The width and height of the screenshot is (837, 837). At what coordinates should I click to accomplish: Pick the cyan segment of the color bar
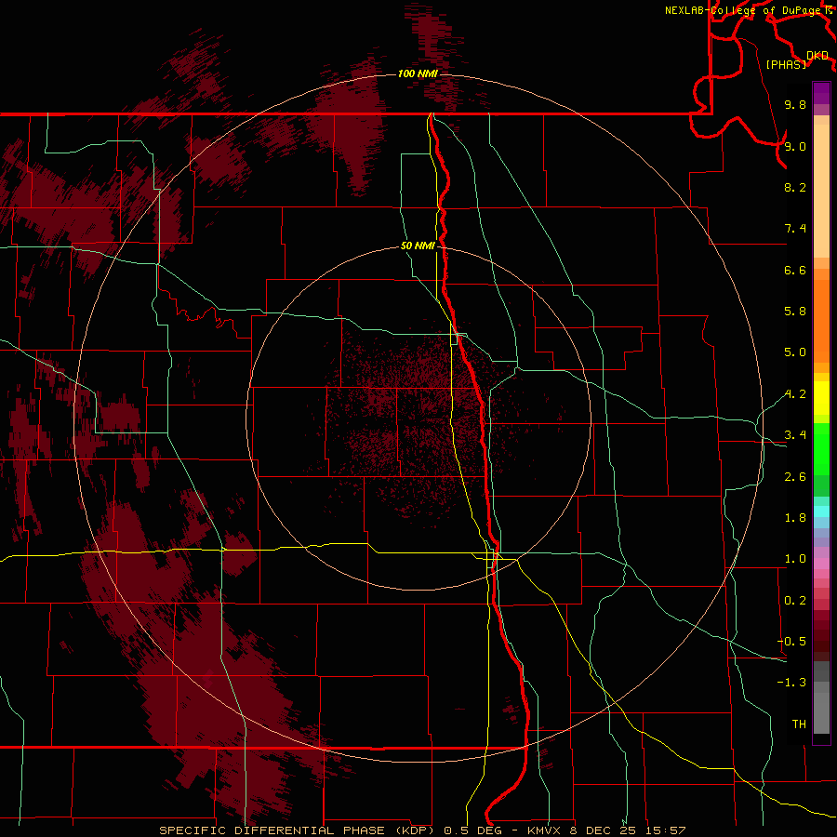[821, 511]
